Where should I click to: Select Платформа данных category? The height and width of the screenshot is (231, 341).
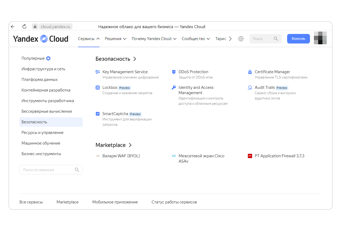pyautogui.click(x=51, y=80)
